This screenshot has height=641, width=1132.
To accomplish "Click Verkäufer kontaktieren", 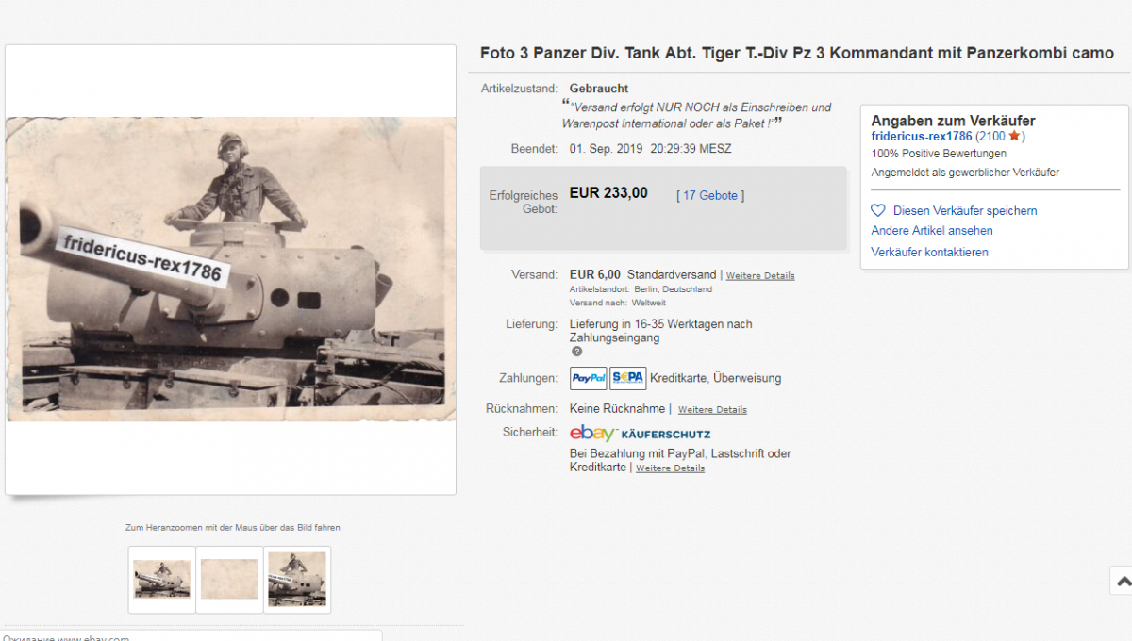I will [930, 253].
